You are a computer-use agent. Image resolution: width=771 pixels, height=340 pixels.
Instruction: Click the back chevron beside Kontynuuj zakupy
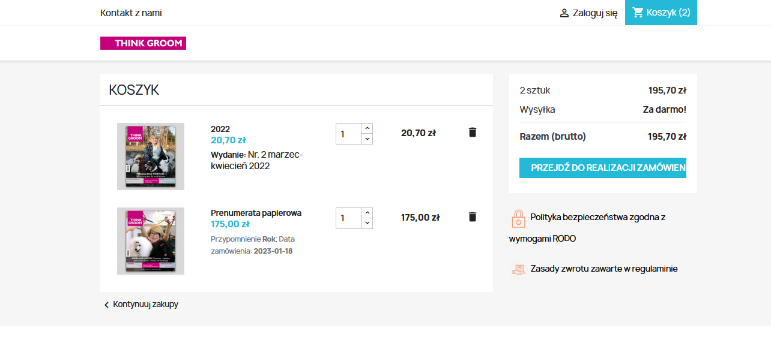click(x=106, y=305)
